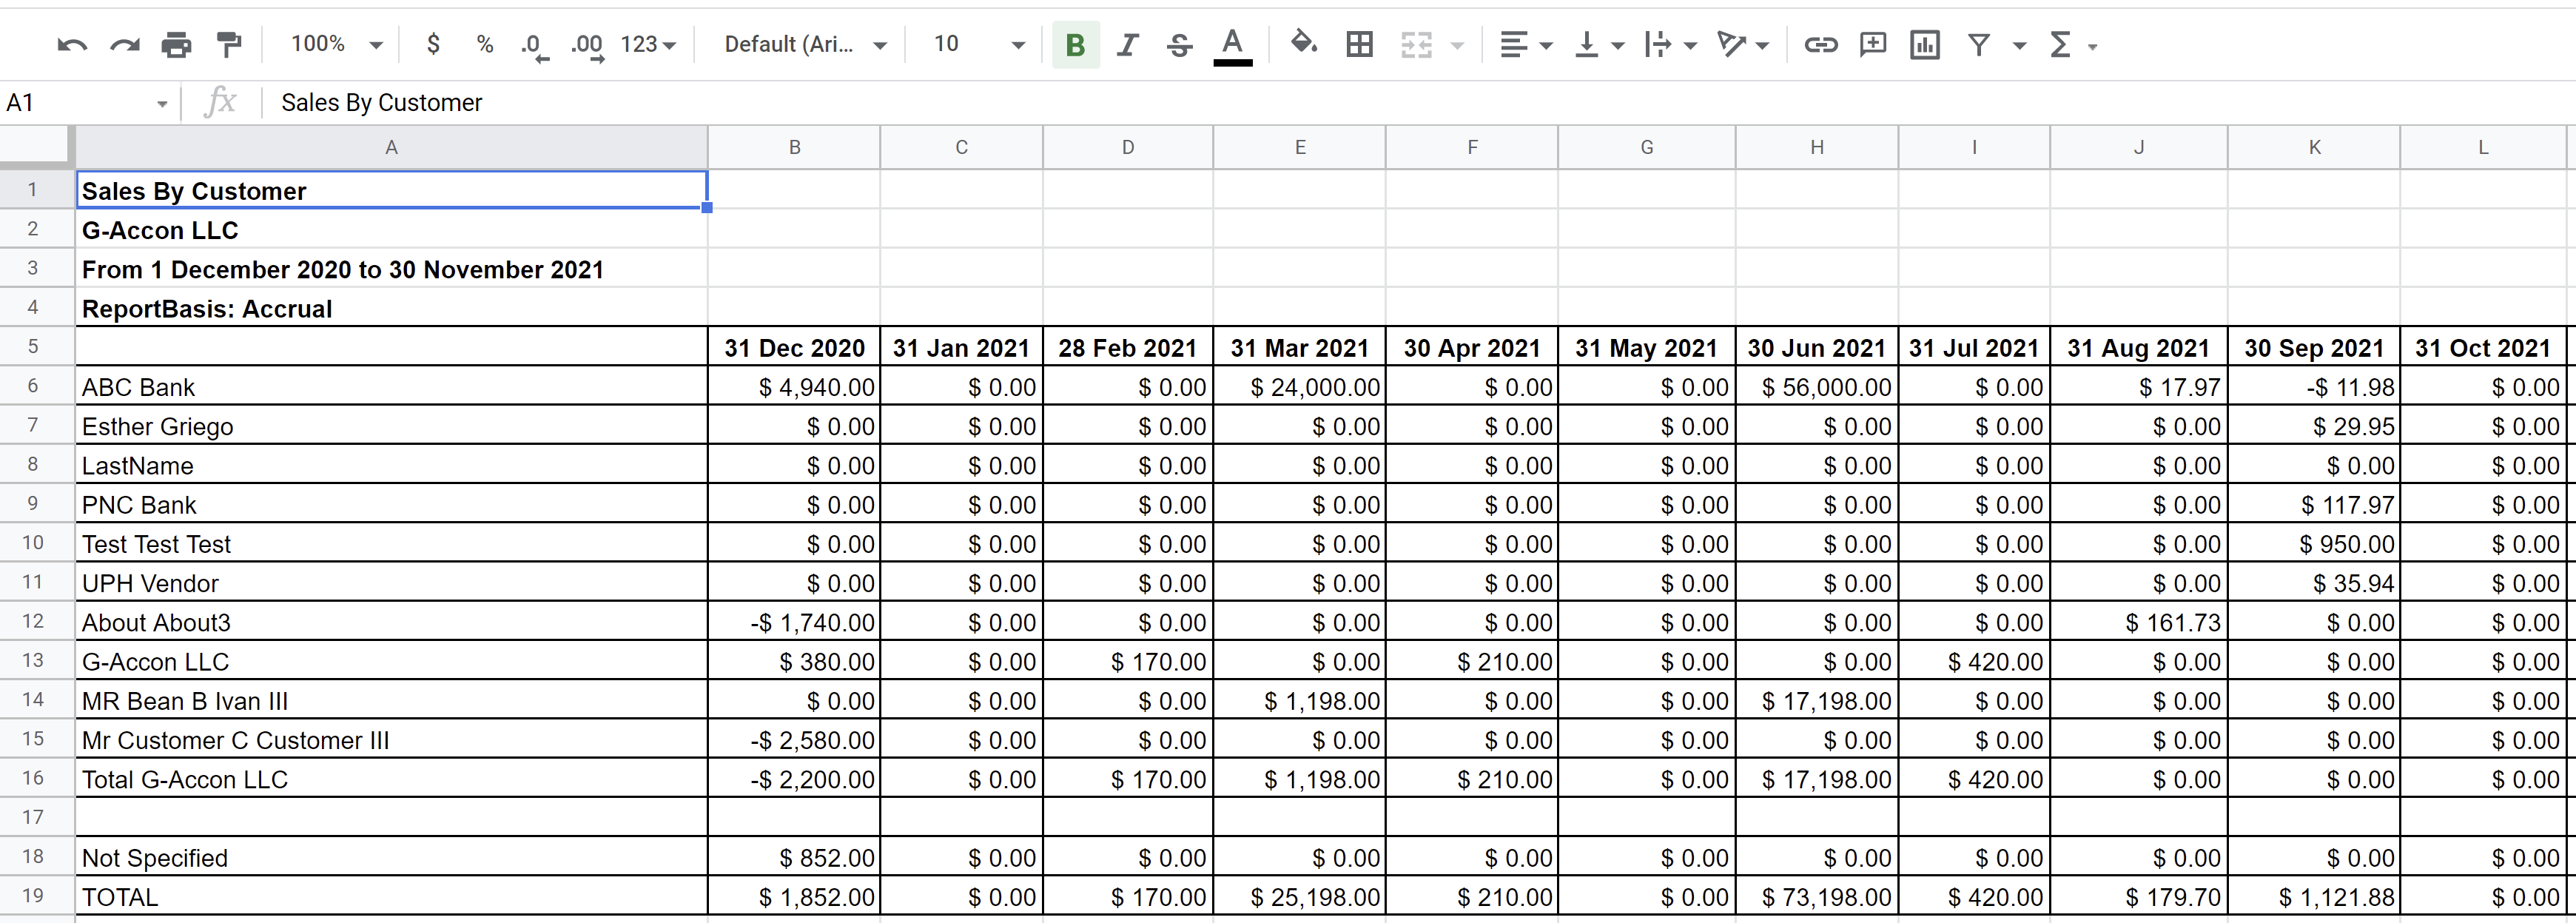Toggle bold formatting
The height and width of the screenshot is (923, 2576).
point(1075,44)
